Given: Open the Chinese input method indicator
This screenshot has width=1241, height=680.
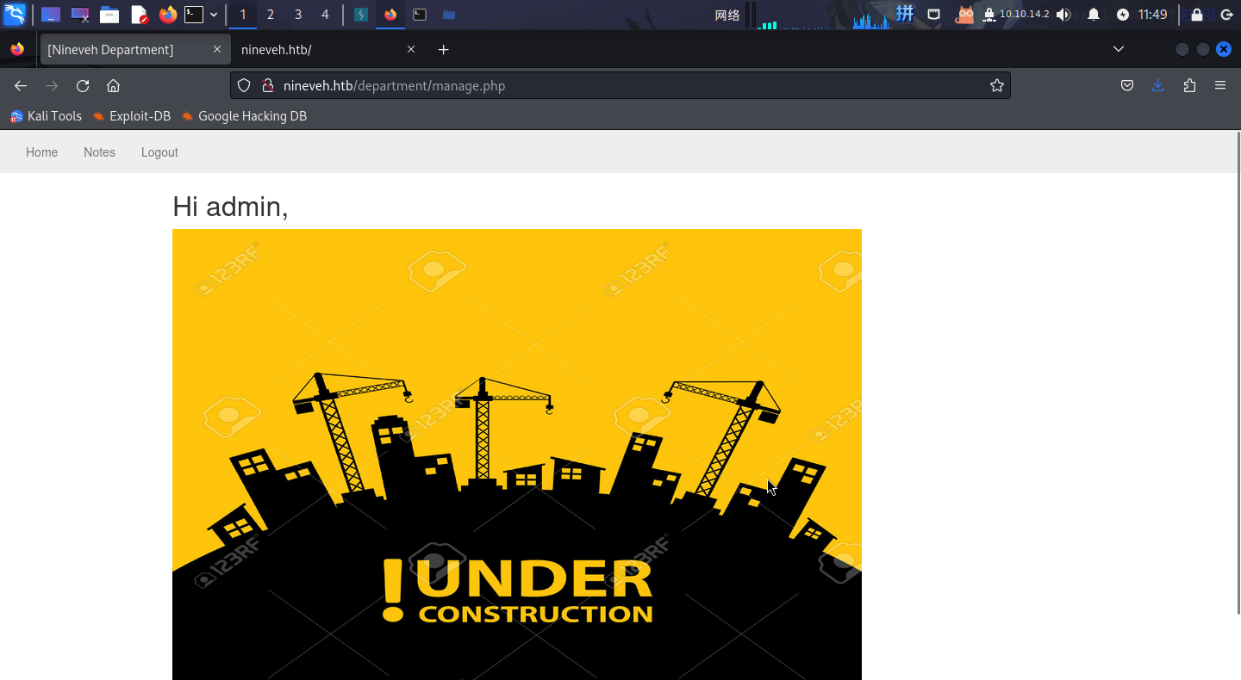Looking at the screenshot, I should tap(905, 14).
